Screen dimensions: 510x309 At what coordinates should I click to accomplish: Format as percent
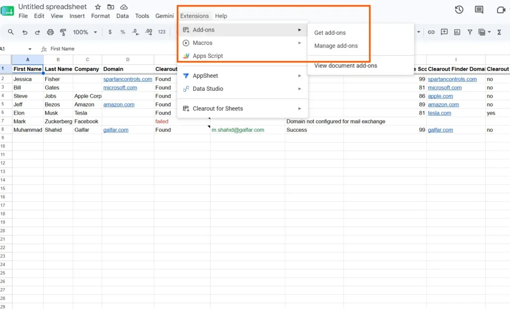[x=123, y=32]
